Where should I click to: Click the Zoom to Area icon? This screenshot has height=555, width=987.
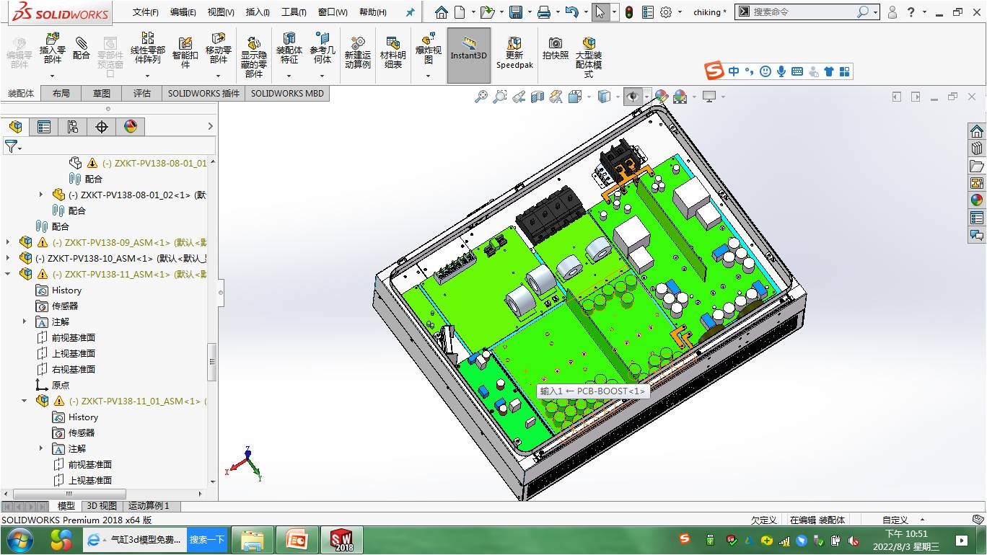pyautogui.click(x=499, y=97)
